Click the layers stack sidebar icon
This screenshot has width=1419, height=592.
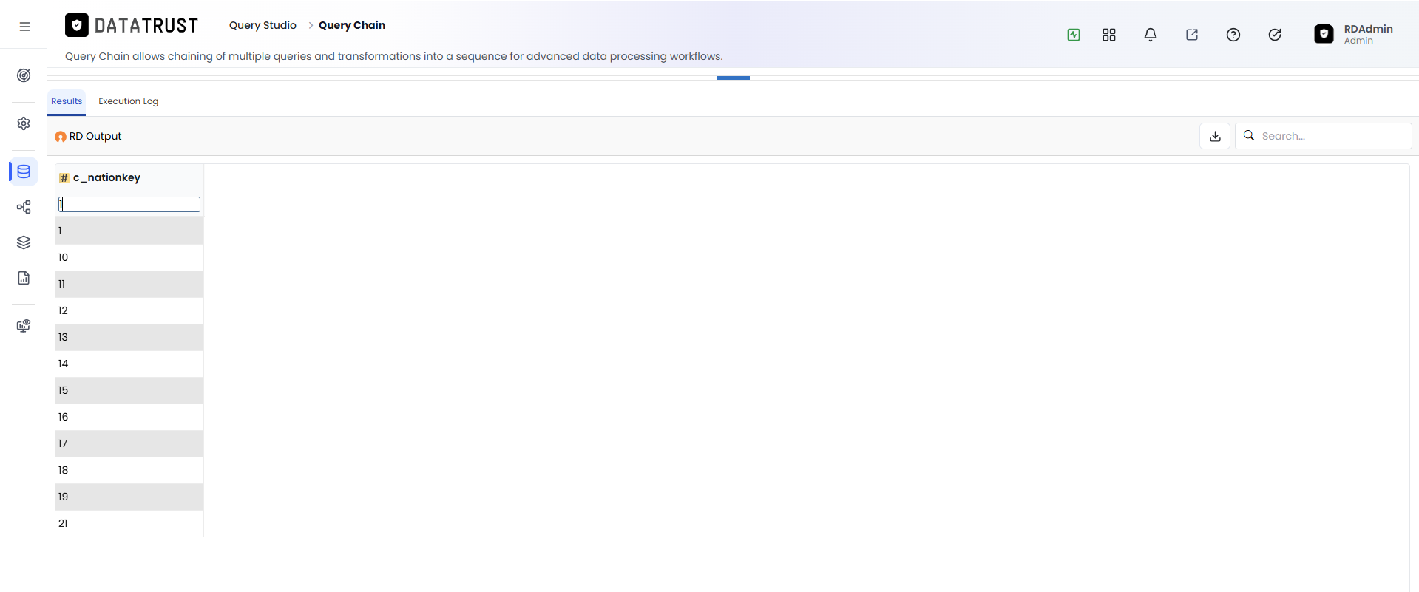[x=24, y=242]
